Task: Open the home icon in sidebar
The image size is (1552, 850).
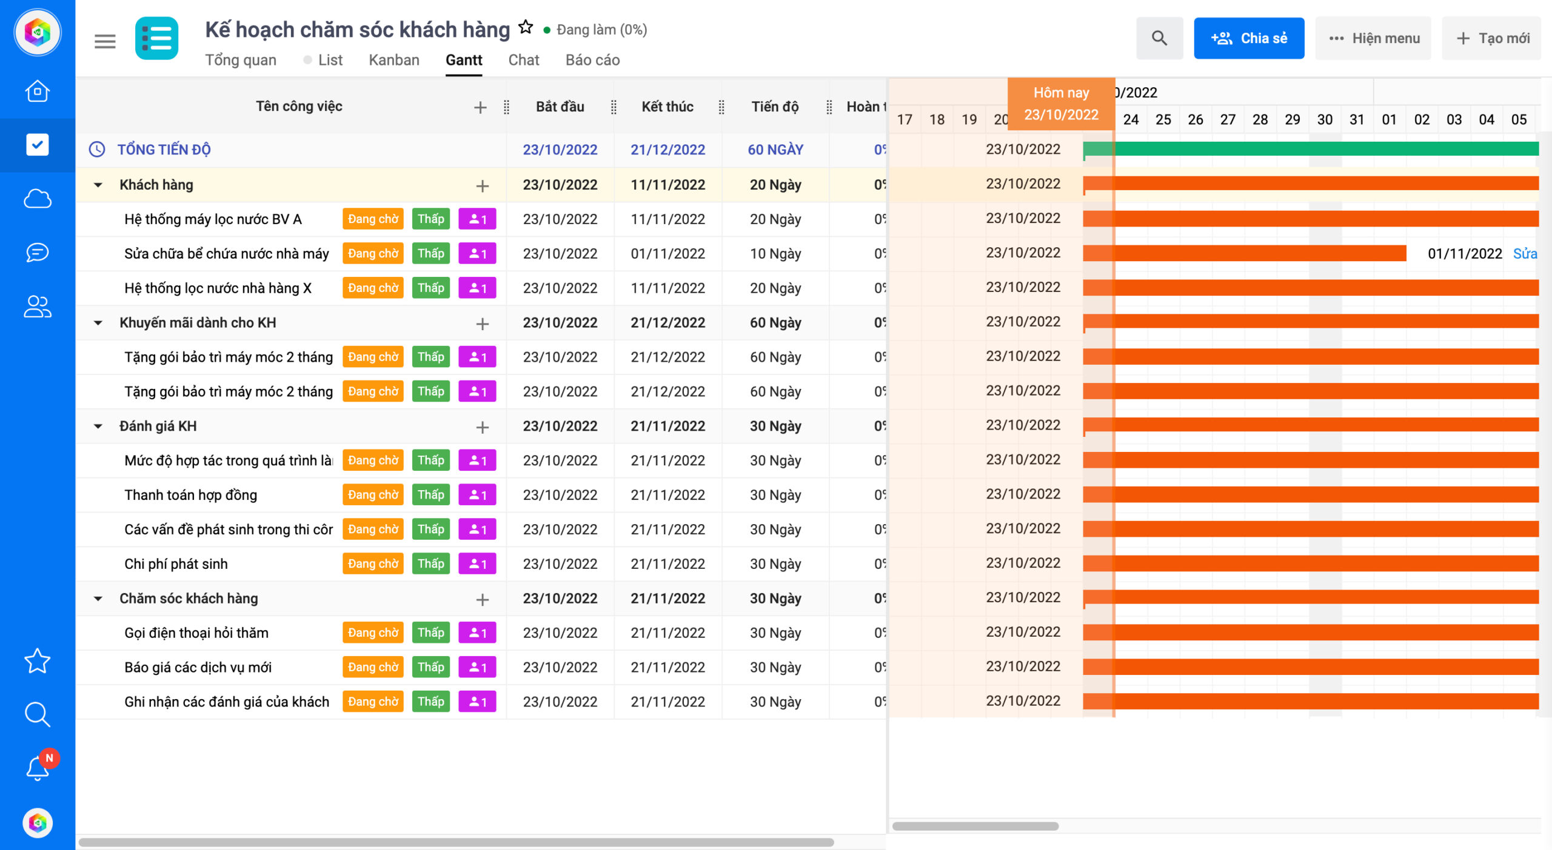Action: [37, 91]
